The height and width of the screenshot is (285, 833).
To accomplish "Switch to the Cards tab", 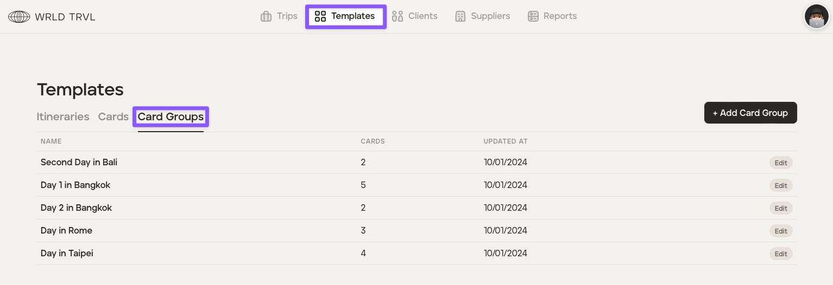I will 113,116.
